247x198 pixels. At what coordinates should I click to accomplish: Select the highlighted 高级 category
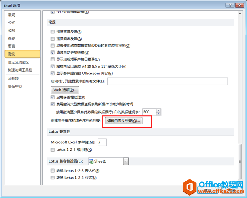click(x=22, y=54)
